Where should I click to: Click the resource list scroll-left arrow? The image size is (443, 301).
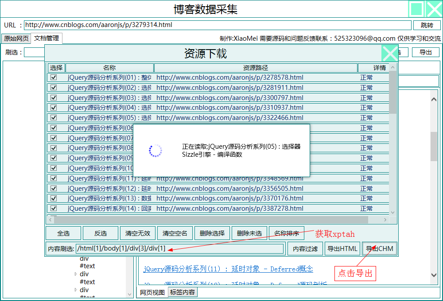tap(51, 220)
